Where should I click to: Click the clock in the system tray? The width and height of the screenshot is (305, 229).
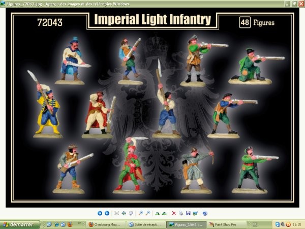click(297, 224)
